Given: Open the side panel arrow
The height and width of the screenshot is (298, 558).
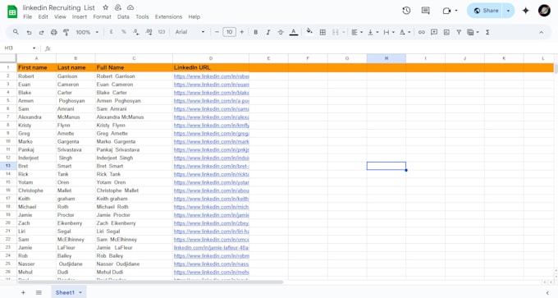Looking at the screenshot, I should pos(547,292).
